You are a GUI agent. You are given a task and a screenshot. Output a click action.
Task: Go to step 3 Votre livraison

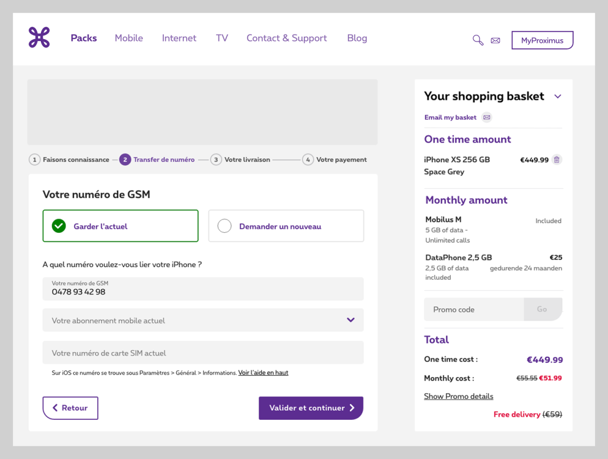(x=240, y=159)
